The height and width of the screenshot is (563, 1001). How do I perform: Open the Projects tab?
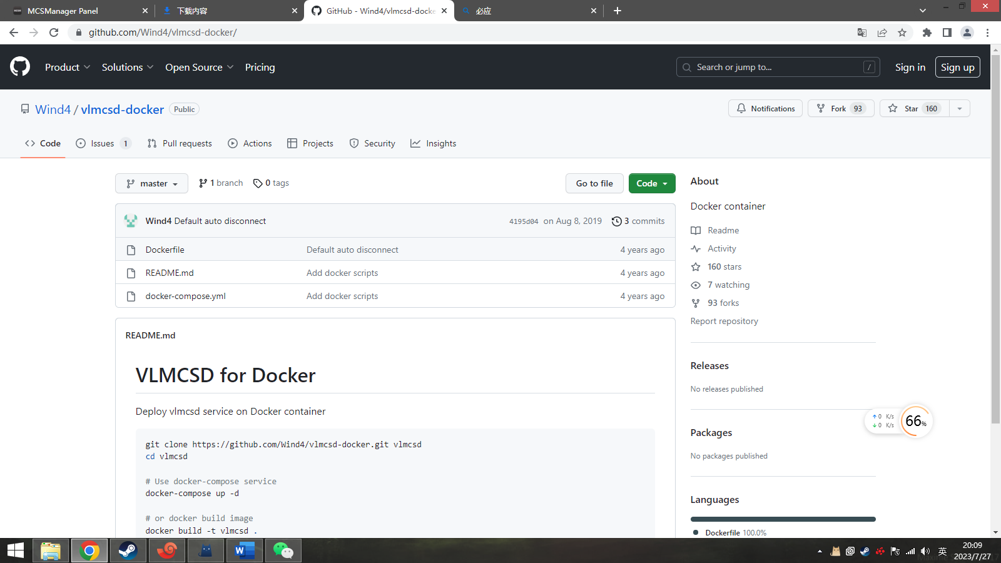click(310, 143)
